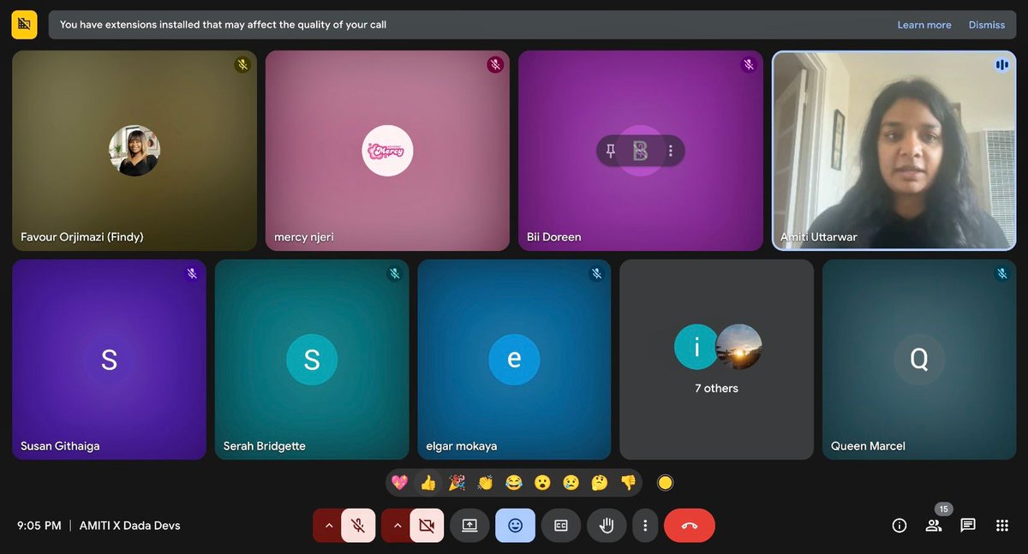The height and width of the screenshot is (554, 1028).
Task: Pin Bii Doreen's tile
Action: pos(610,151)
